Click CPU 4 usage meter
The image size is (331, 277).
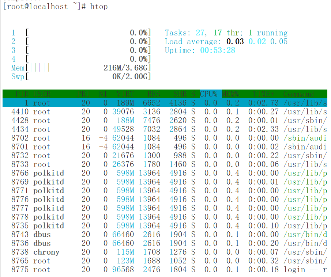(x=81, y=59)
